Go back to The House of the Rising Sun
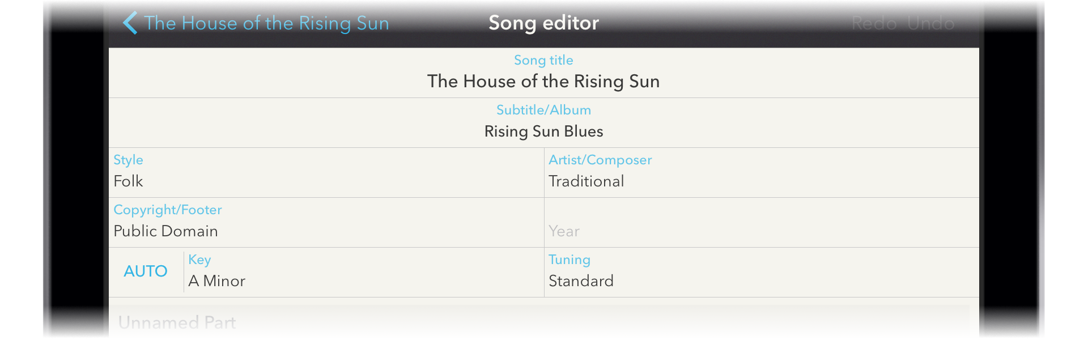 coord(266,23)
